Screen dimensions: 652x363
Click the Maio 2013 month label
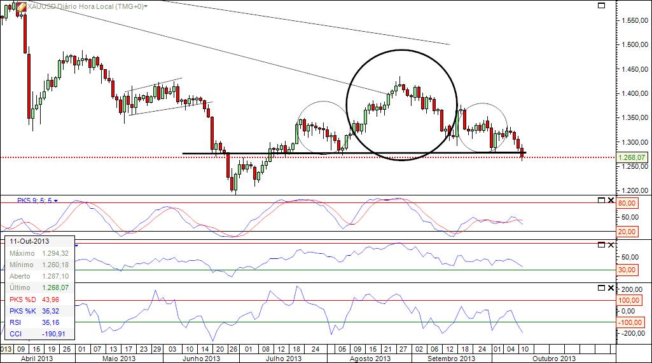coord(119,359)
